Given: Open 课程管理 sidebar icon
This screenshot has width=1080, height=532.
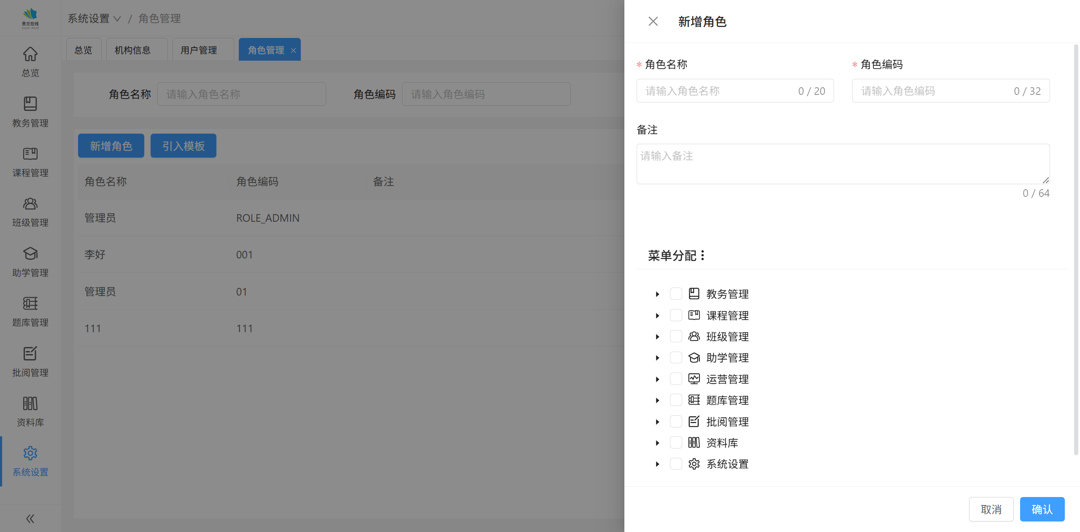Looking at the screenshot, I should click(x=30, y=154).
